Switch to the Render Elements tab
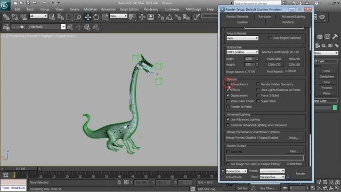 pos(237,17)
